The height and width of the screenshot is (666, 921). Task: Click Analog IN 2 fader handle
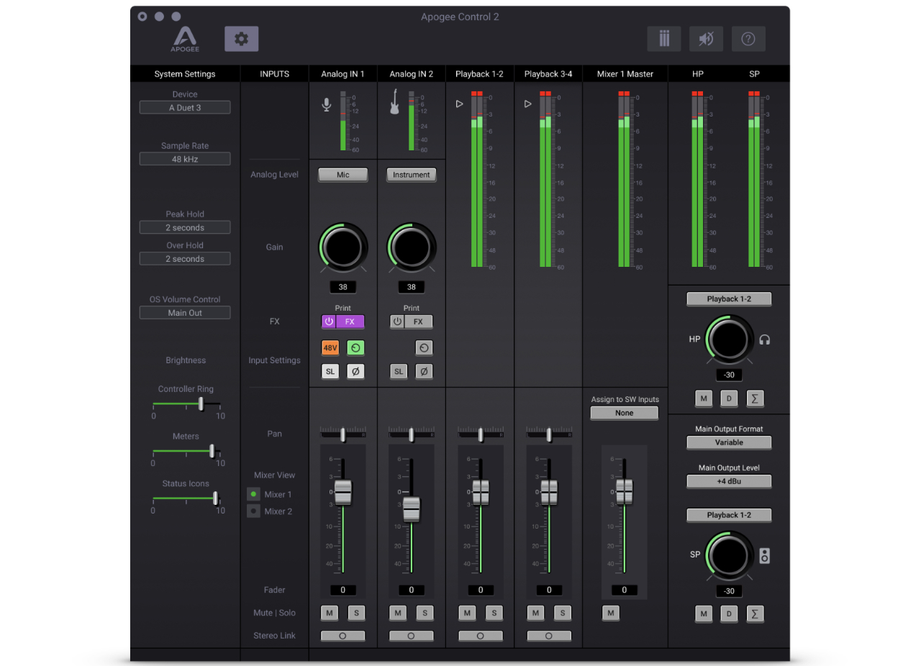point(411,509)
